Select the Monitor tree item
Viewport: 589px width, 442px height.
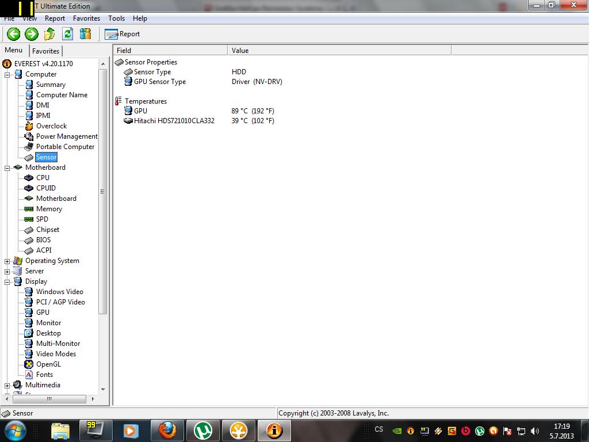[48, 323]
